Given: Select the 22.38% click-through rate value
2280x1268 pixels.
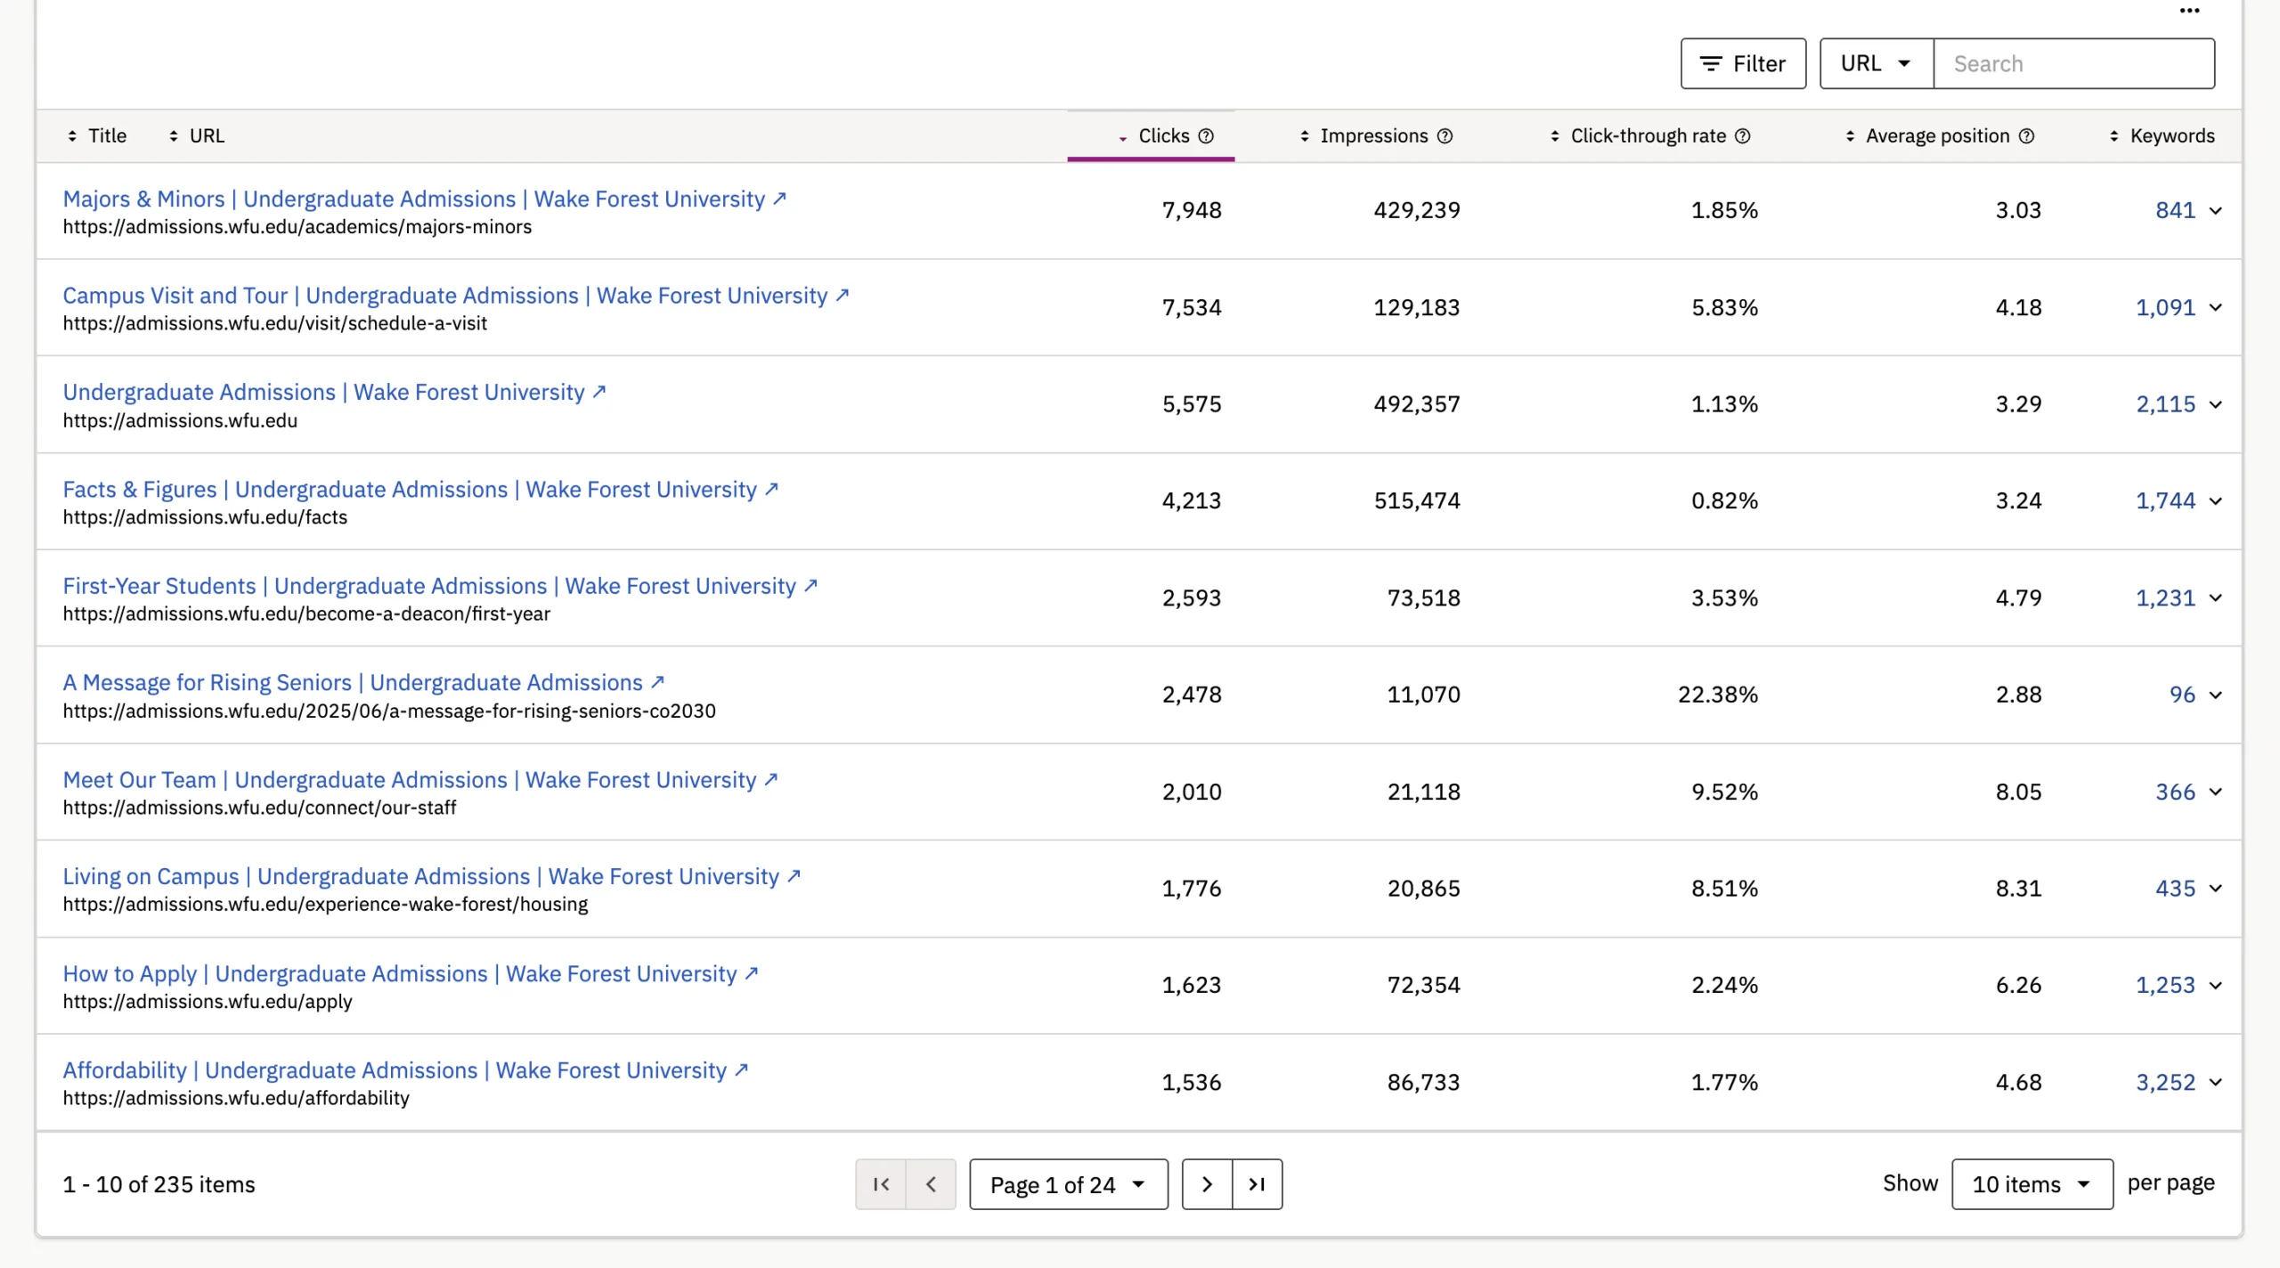Looking at the screenshot, I should click(1717, 695).
